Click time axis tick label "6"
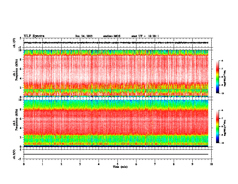 click(136, 164)
